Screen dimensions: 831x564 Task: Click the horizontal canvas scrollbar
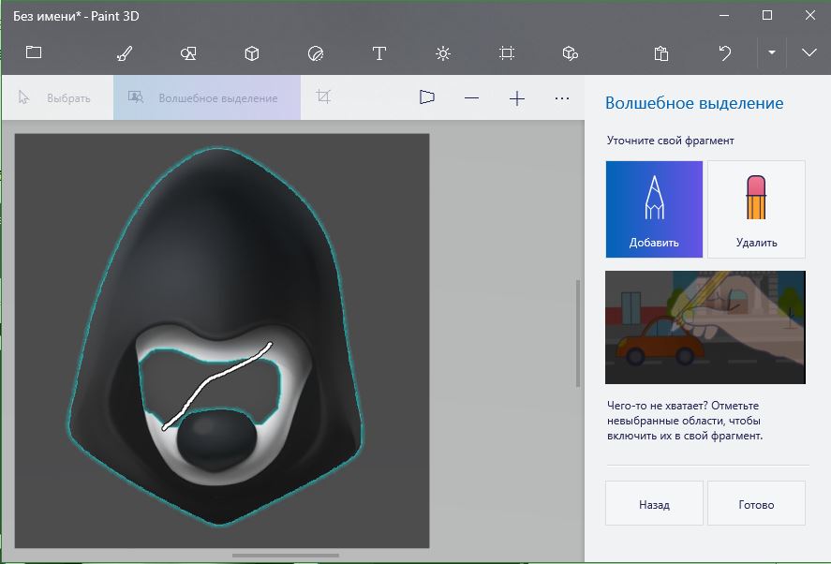[286, 555]
